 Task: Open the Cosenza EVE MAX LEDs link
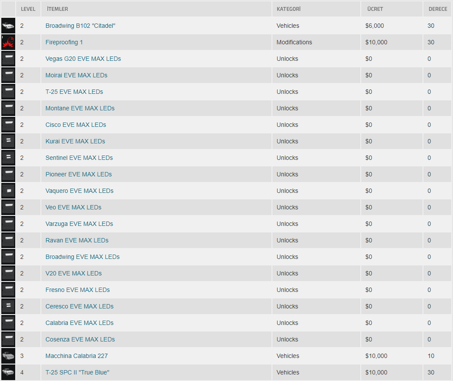[80, 339]
